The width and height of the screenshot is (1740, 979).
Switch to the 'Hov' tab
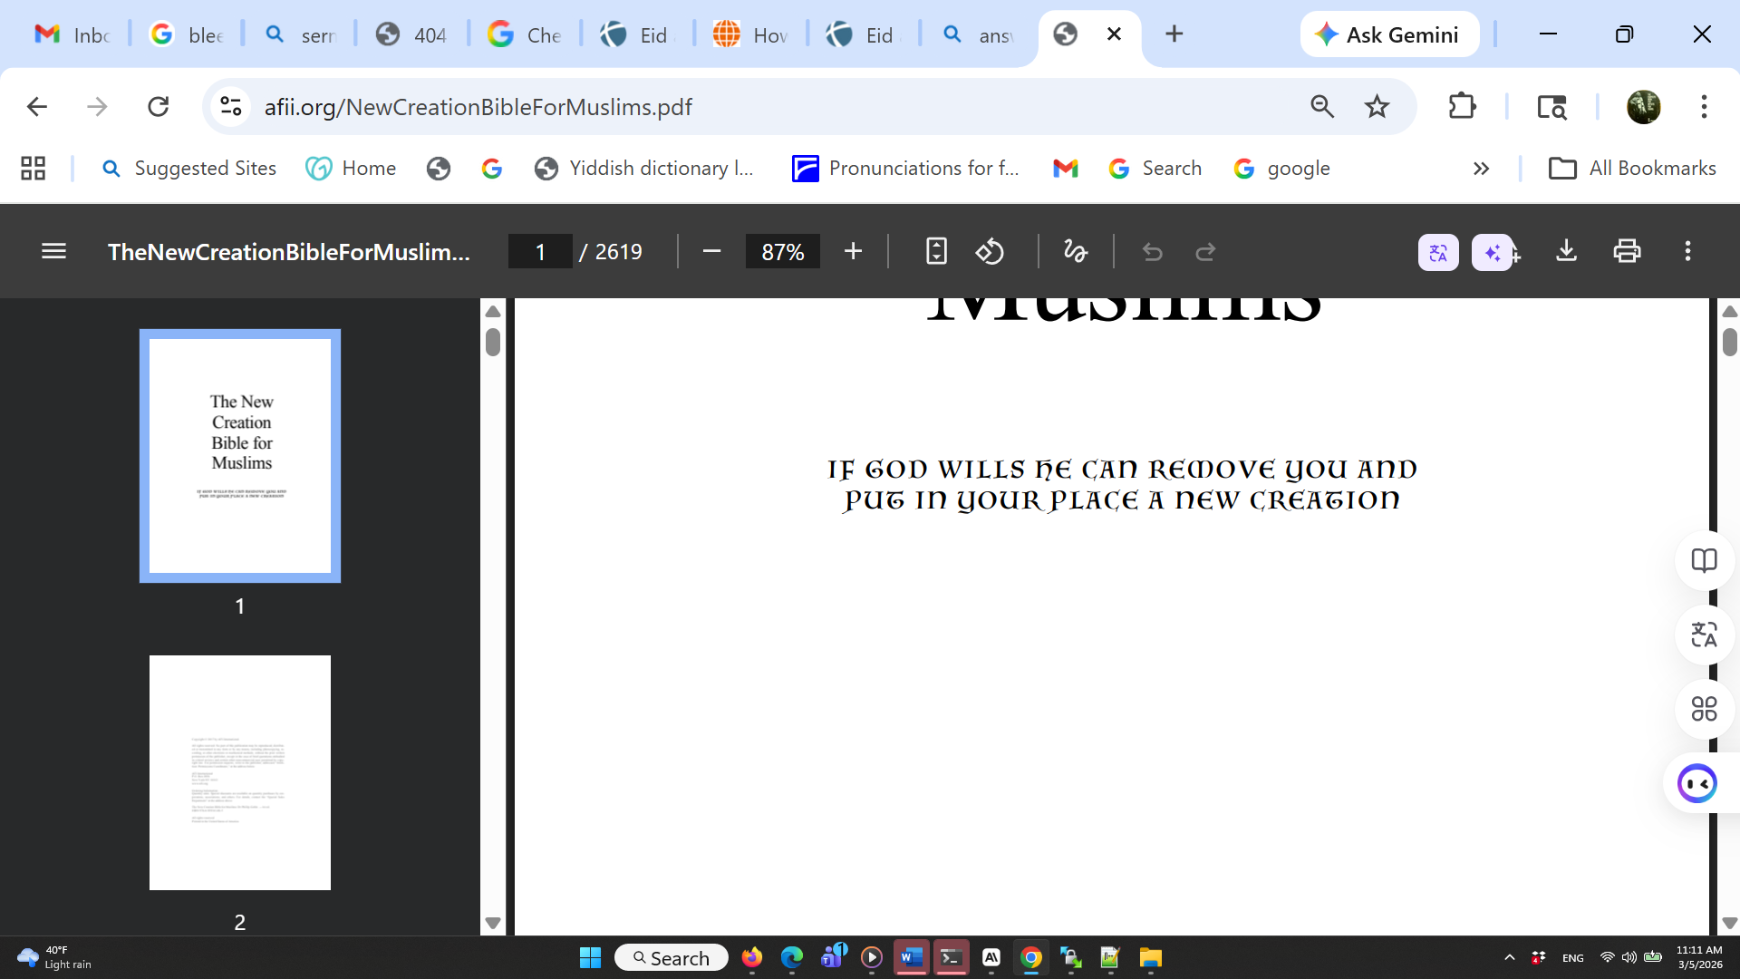click(x=751, y=34)
